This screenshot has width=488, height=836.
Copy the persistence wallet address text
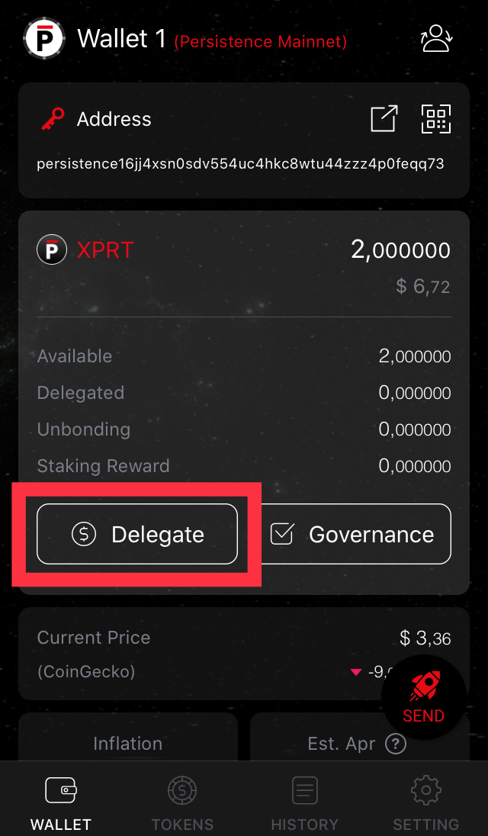coord(240,164)
